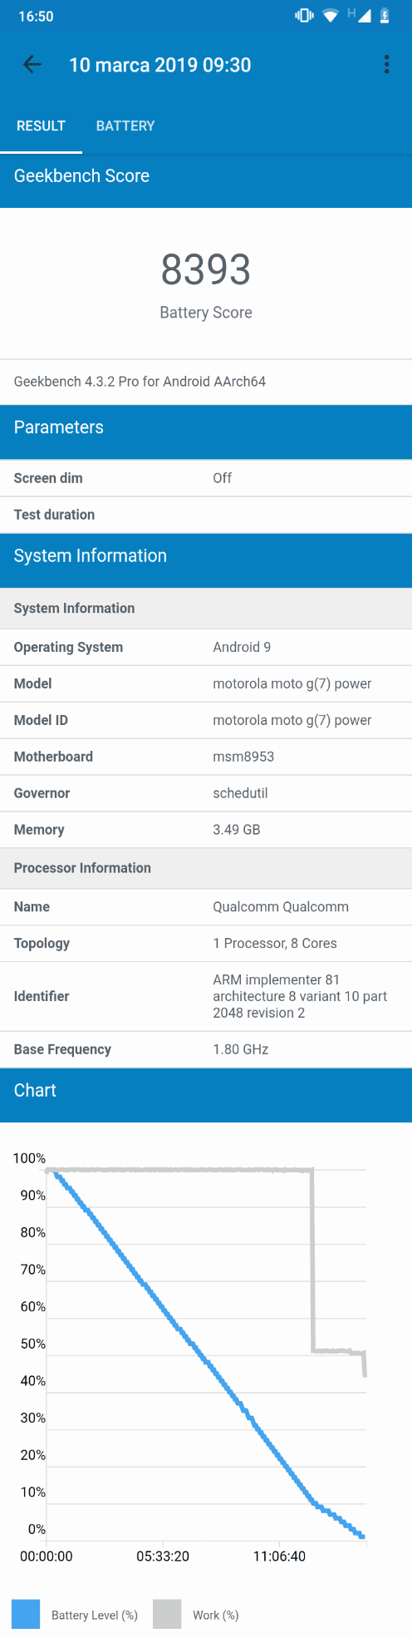This screenshot has width=412, height=1638.
Task: Tap the Work (%) legend label
Action: click(216, 1616)
